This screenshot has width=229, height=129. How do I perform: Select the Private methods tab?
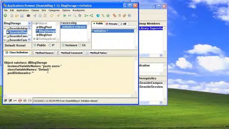(112, 24)
